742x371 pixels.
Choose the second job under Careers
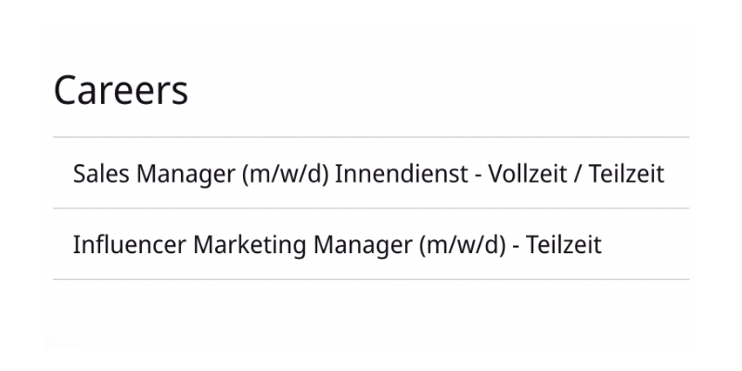[337, 245]
